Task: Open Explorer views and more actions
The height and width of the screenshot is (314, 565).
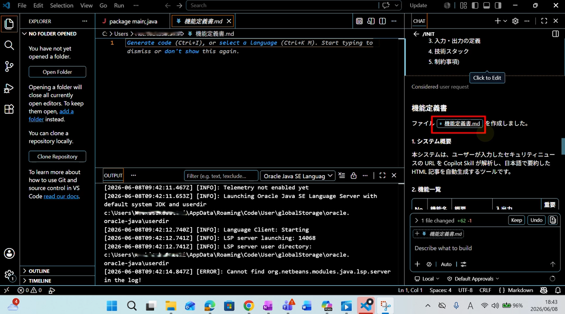Action: point(85,21)
